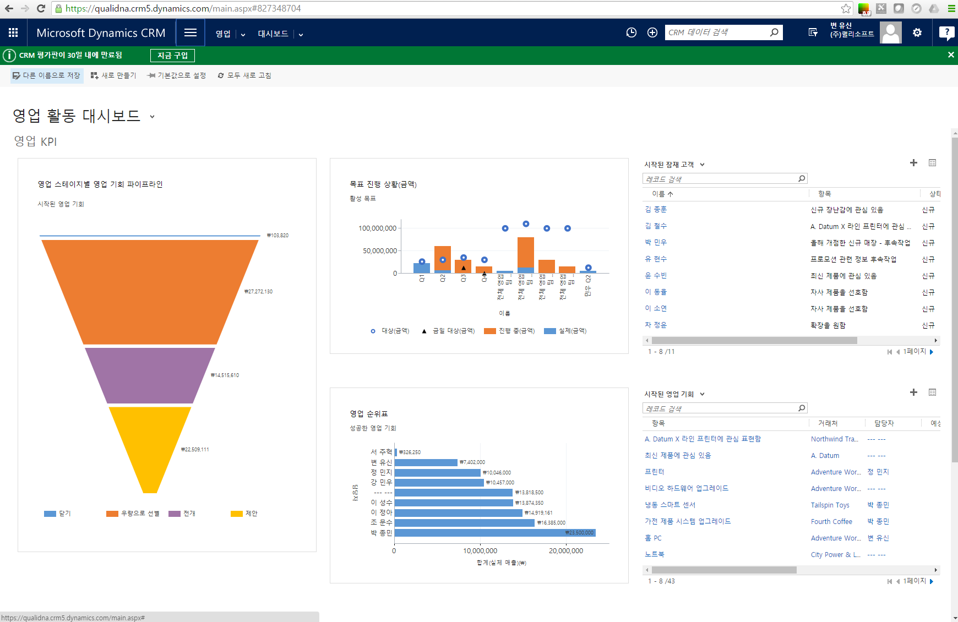This screenshot has height=622, width=958.
Task: Click the trial info icon
Action: (9, 56)
